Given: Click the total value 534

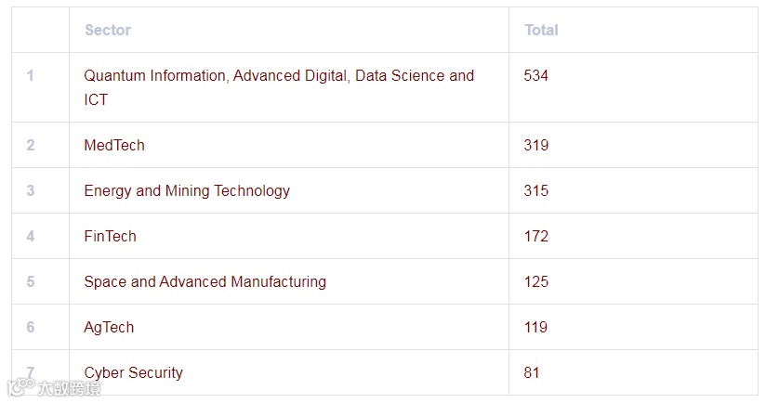Looking at the screenshot, I should pyautogui.click(x=536, y=75).
